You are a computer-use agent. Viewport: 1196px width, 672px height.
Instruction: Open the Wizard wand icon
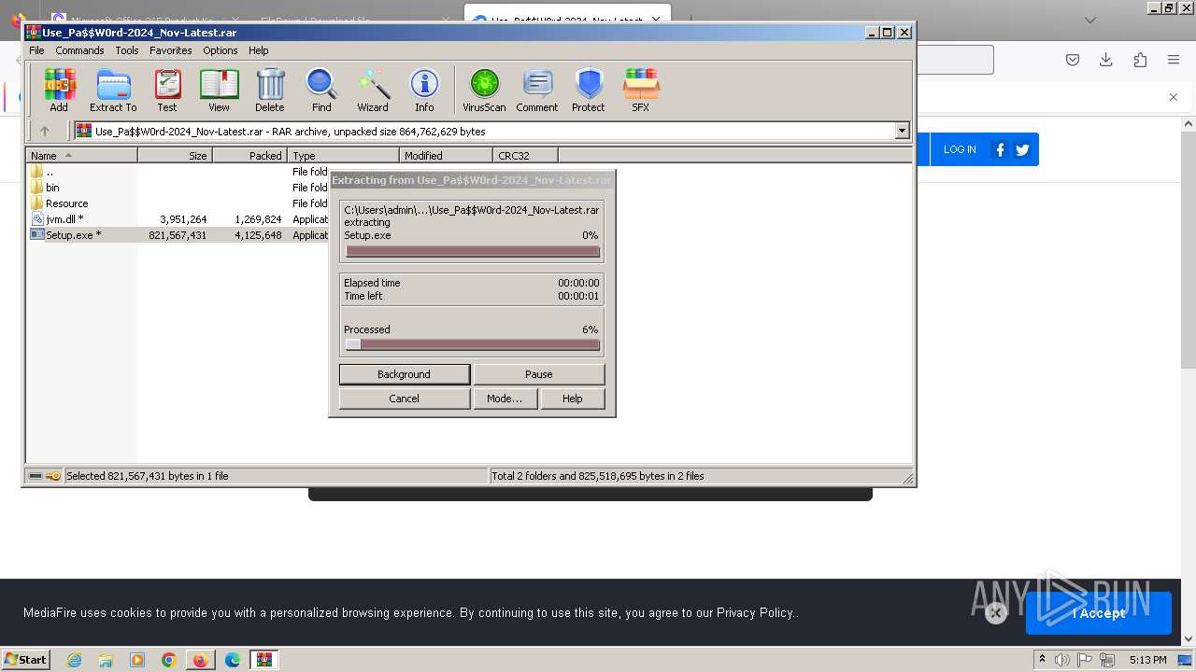coord(373,91)
